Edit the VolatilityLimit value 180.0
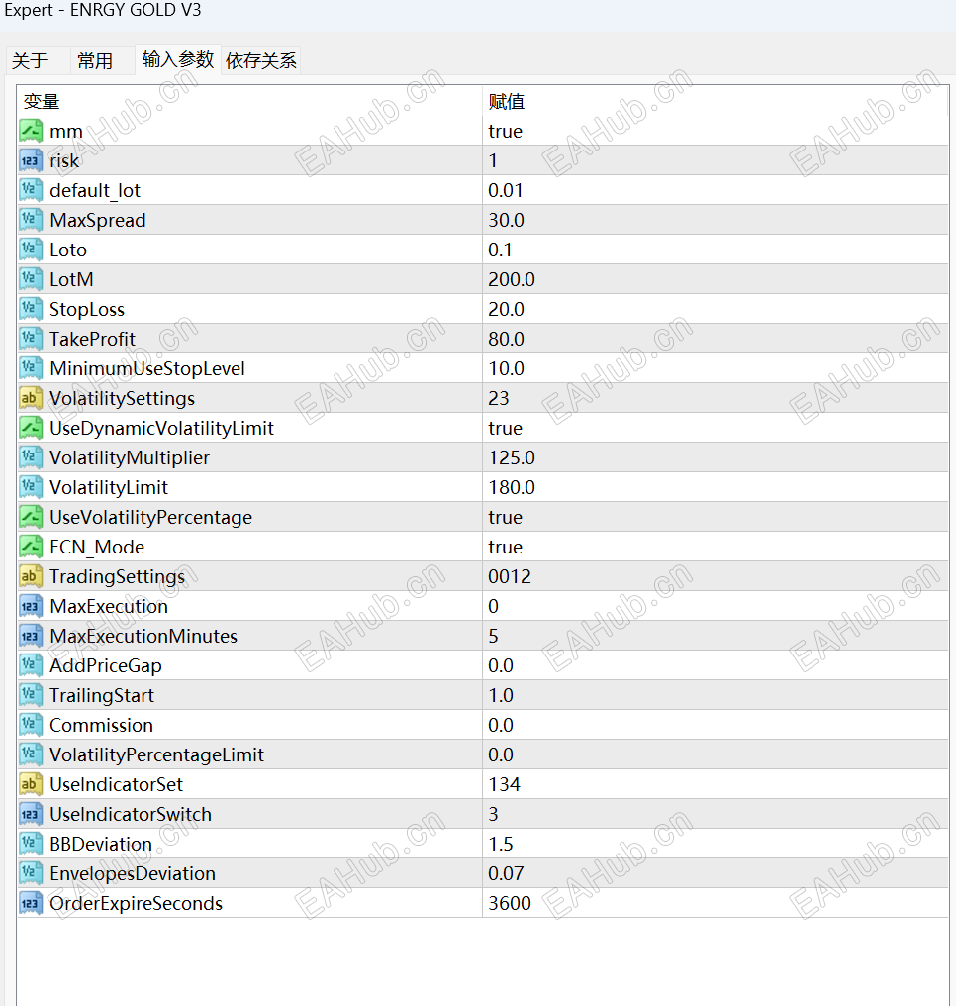 (512, 487)
